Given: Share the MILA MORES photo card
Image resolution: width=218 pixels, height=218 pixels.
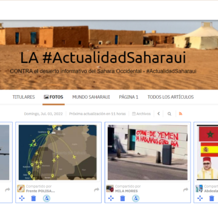Looking at the screenshot, I should point(186,190).
